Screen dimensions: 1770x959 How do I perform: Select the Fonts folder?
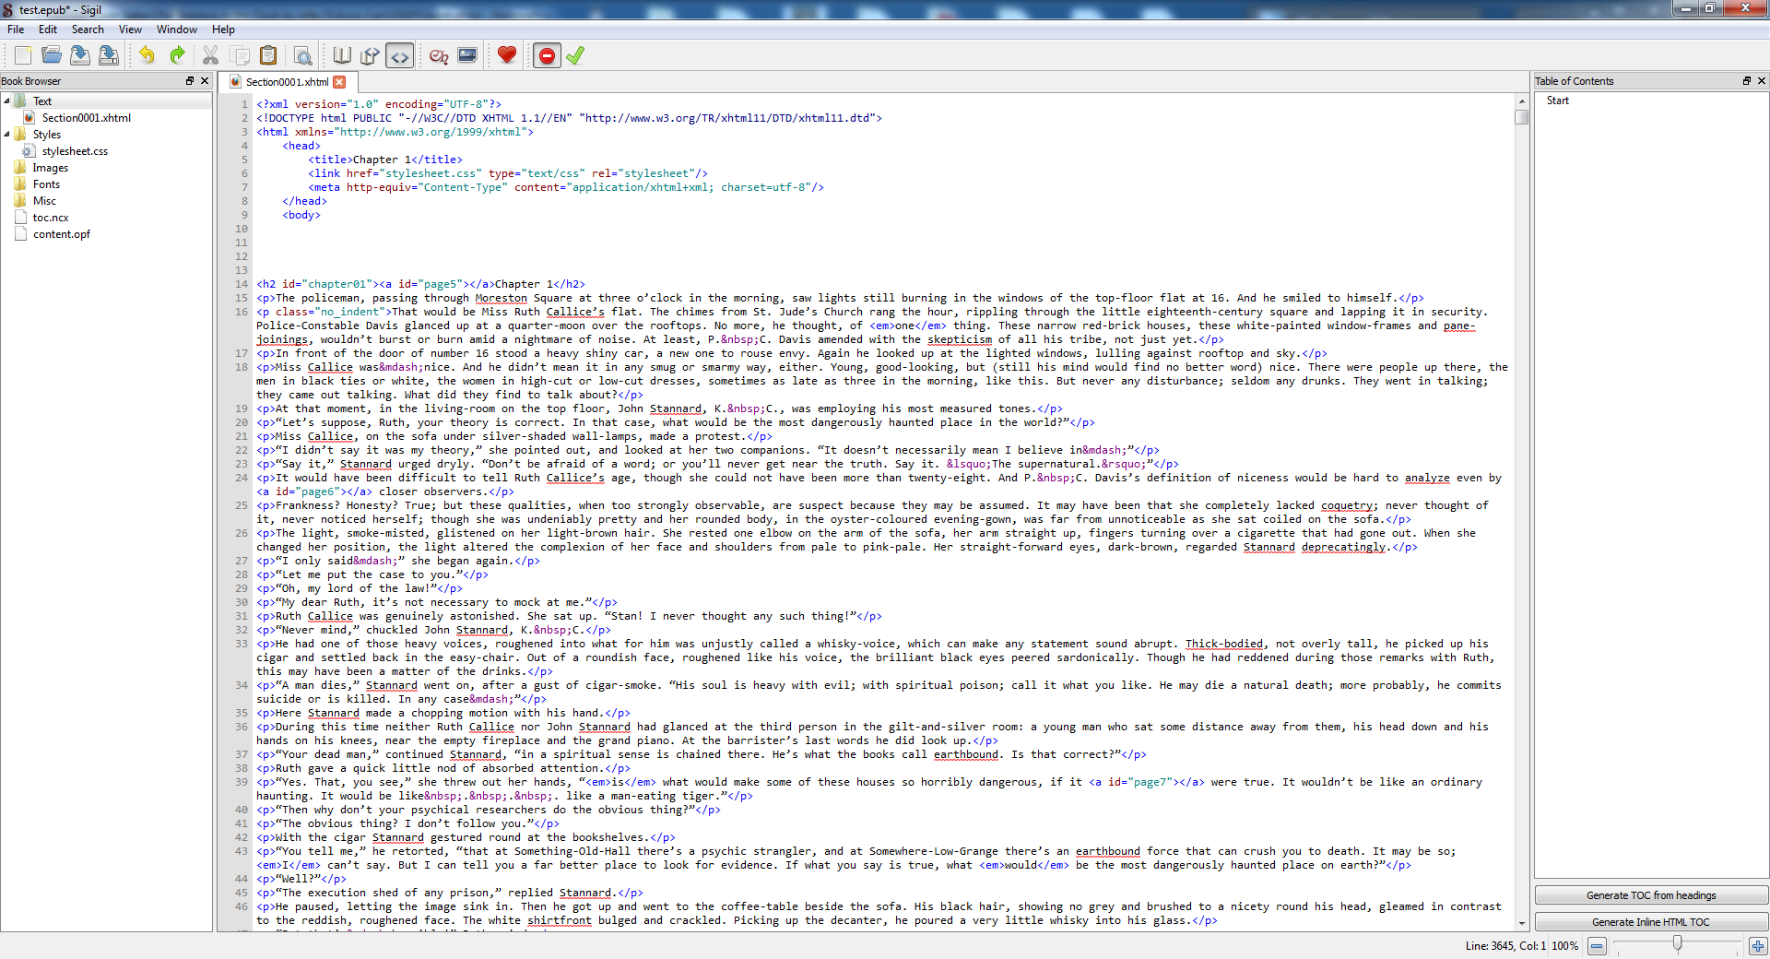point(46,184)
